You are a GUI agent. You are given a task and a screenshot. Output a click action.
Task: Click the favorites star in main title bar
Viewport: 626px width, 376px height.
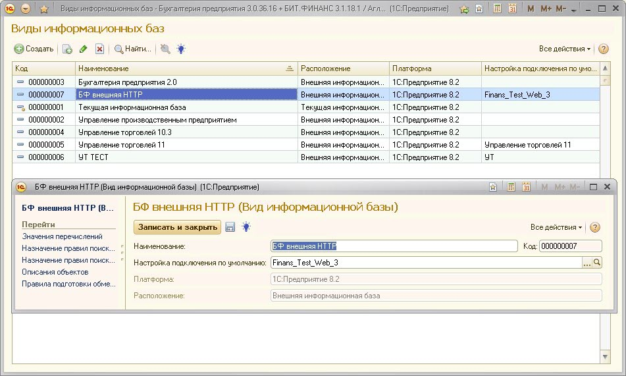[43, 9]
